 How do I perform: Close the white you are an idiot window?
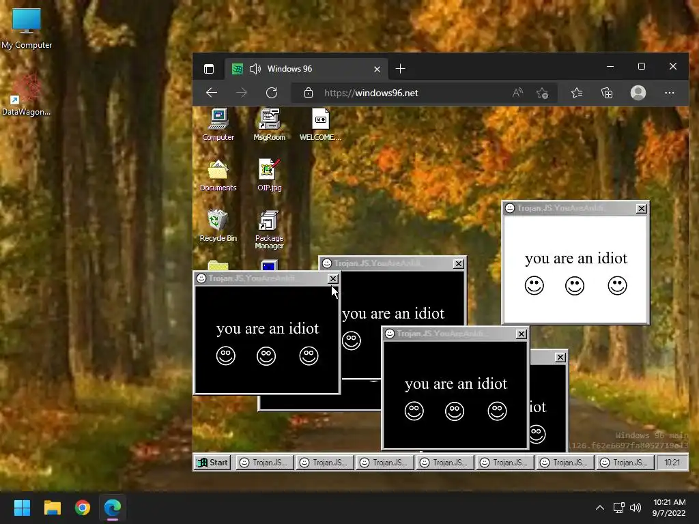641,208
